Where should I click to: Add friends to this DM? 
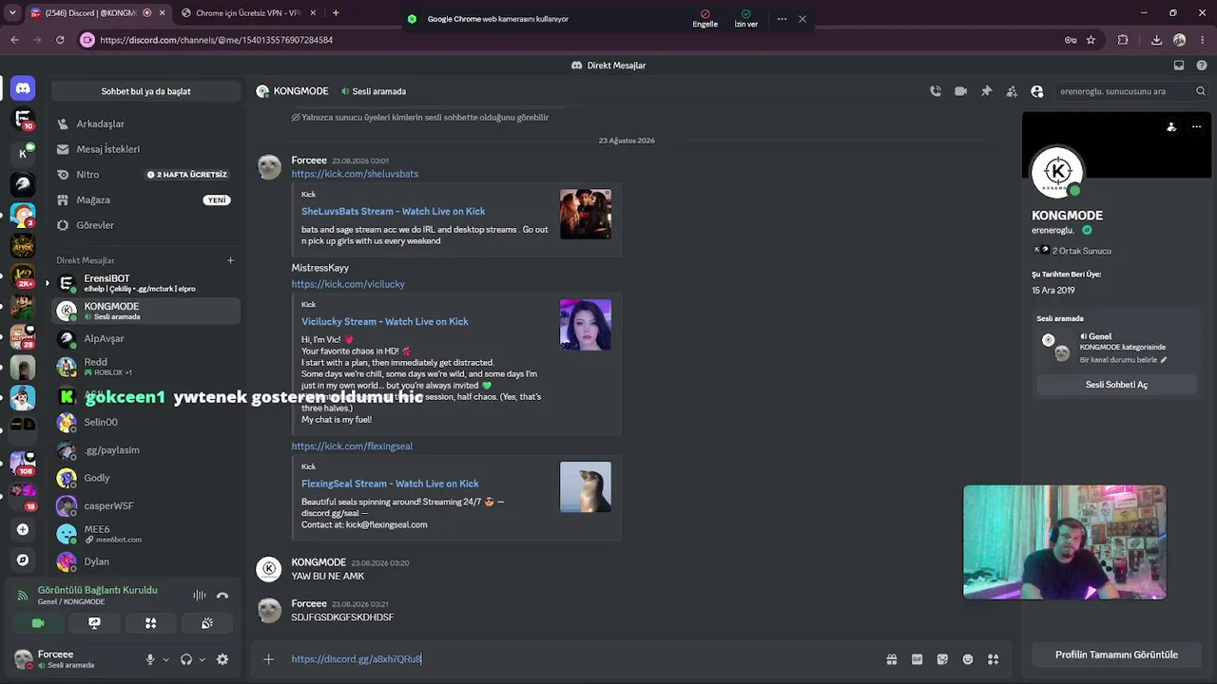click(1012, 91)
